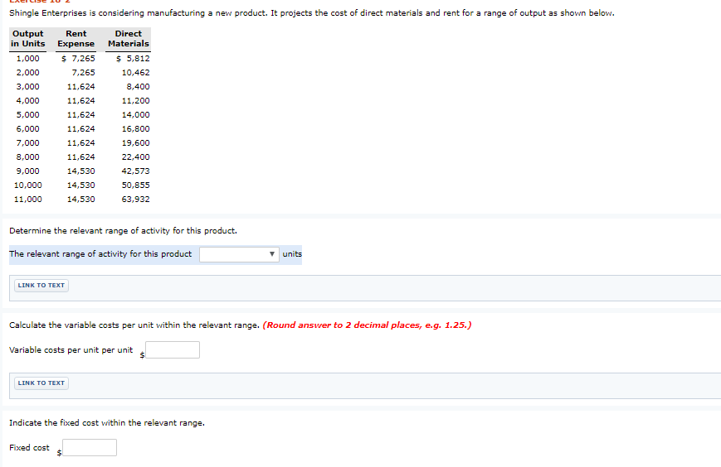Click direct materials 42,573

135,171
